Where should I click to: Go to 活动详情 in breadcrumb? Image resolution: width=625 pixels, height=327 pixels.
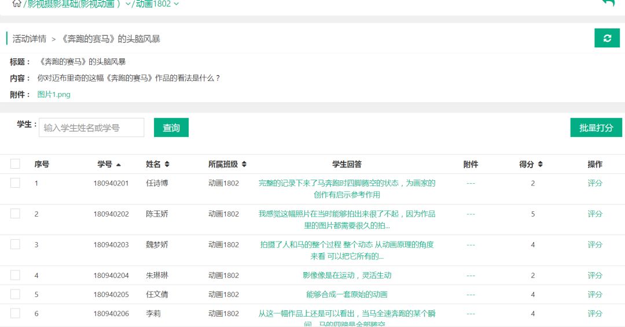30,39
